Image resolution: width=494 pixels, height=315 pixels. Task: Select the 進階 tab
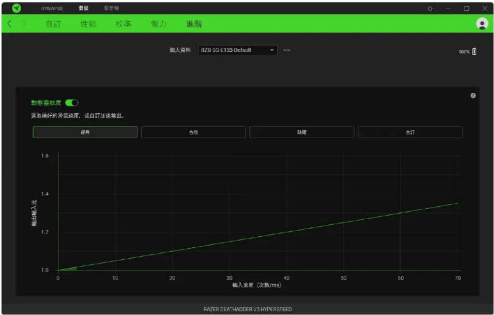click(x=194, y=24)
